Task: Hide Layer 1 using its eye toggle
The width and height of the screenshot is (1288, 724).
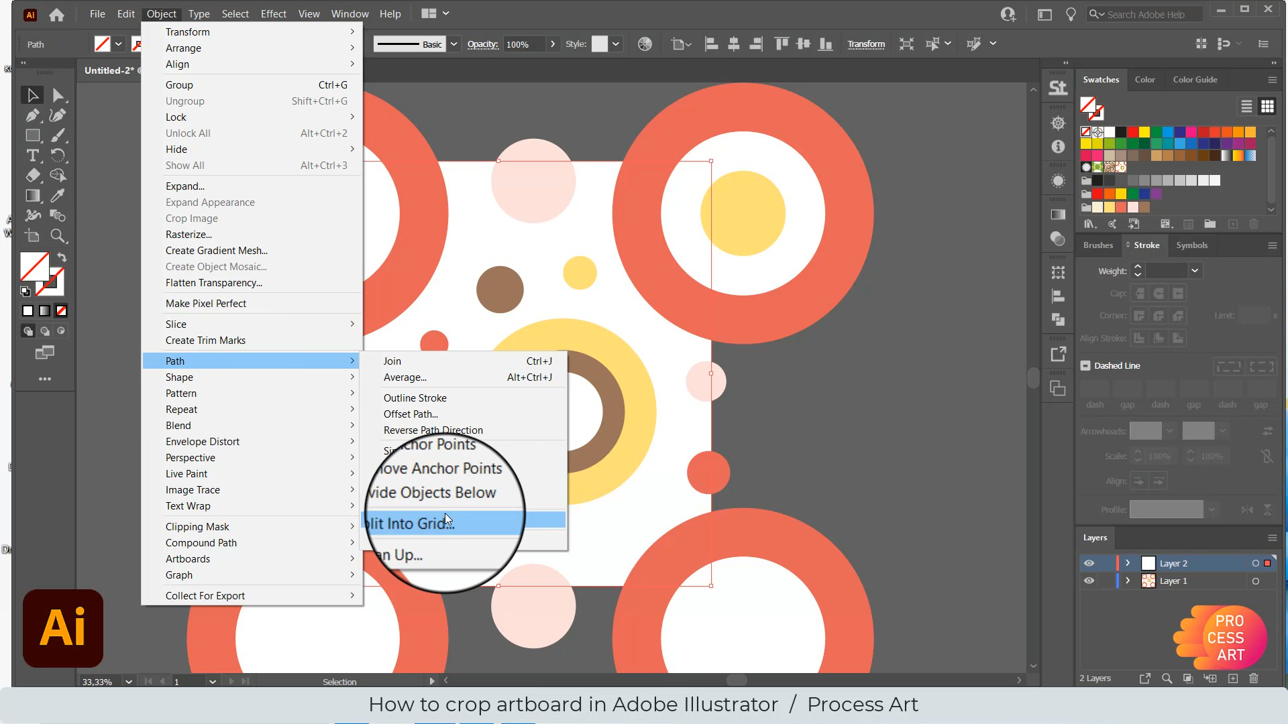Action: [1089, 581]
